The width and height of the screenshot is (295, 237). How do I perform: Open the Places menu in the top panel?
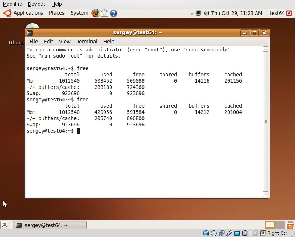pos(56,13)
